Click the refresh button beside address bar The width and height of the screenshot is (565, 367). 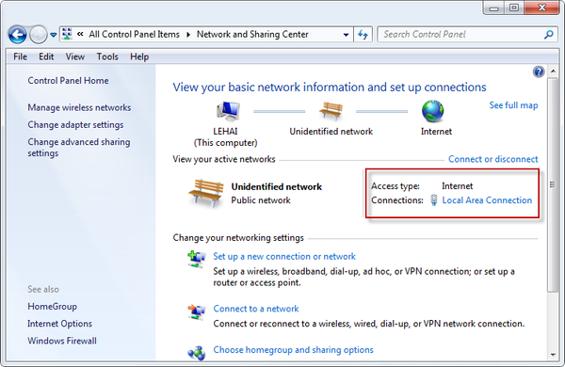(363, 35)
